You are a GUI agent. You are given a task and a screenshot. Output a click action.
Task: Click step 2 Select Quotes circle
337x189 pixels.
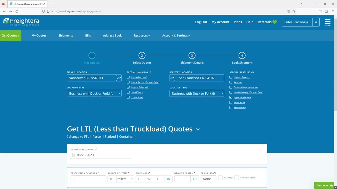click(142, 55)
